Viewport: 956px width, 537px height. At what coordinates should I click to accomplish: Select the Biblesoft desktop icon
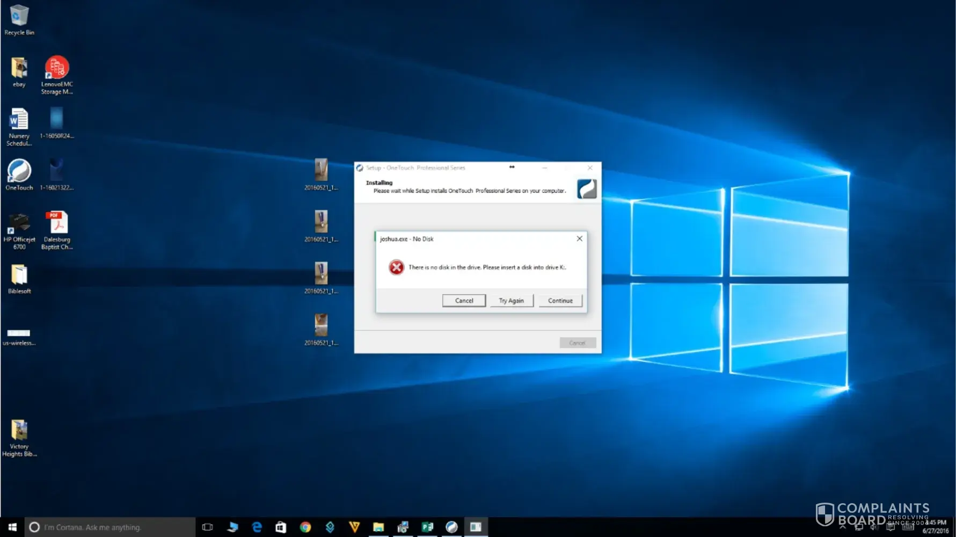click(x=19, y=275)
